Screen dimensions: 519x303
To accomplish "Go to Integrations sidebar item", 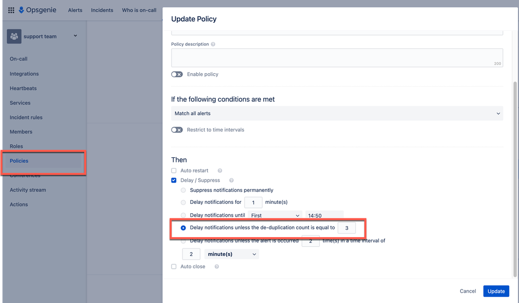I will [24, 74].
